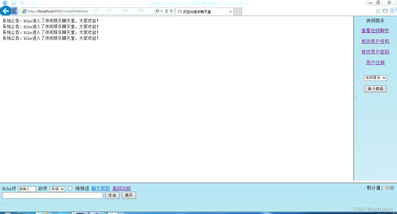Viewport: 397px width, 214px height.
Task: Open the 修改用户密码 link
Action: [375, 52]
